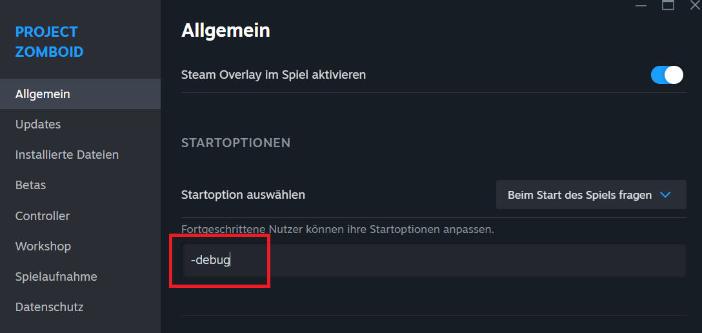The width and height of the screenshot is (702, 333).
Task: Close the properties window
Action: click(694, 5)
